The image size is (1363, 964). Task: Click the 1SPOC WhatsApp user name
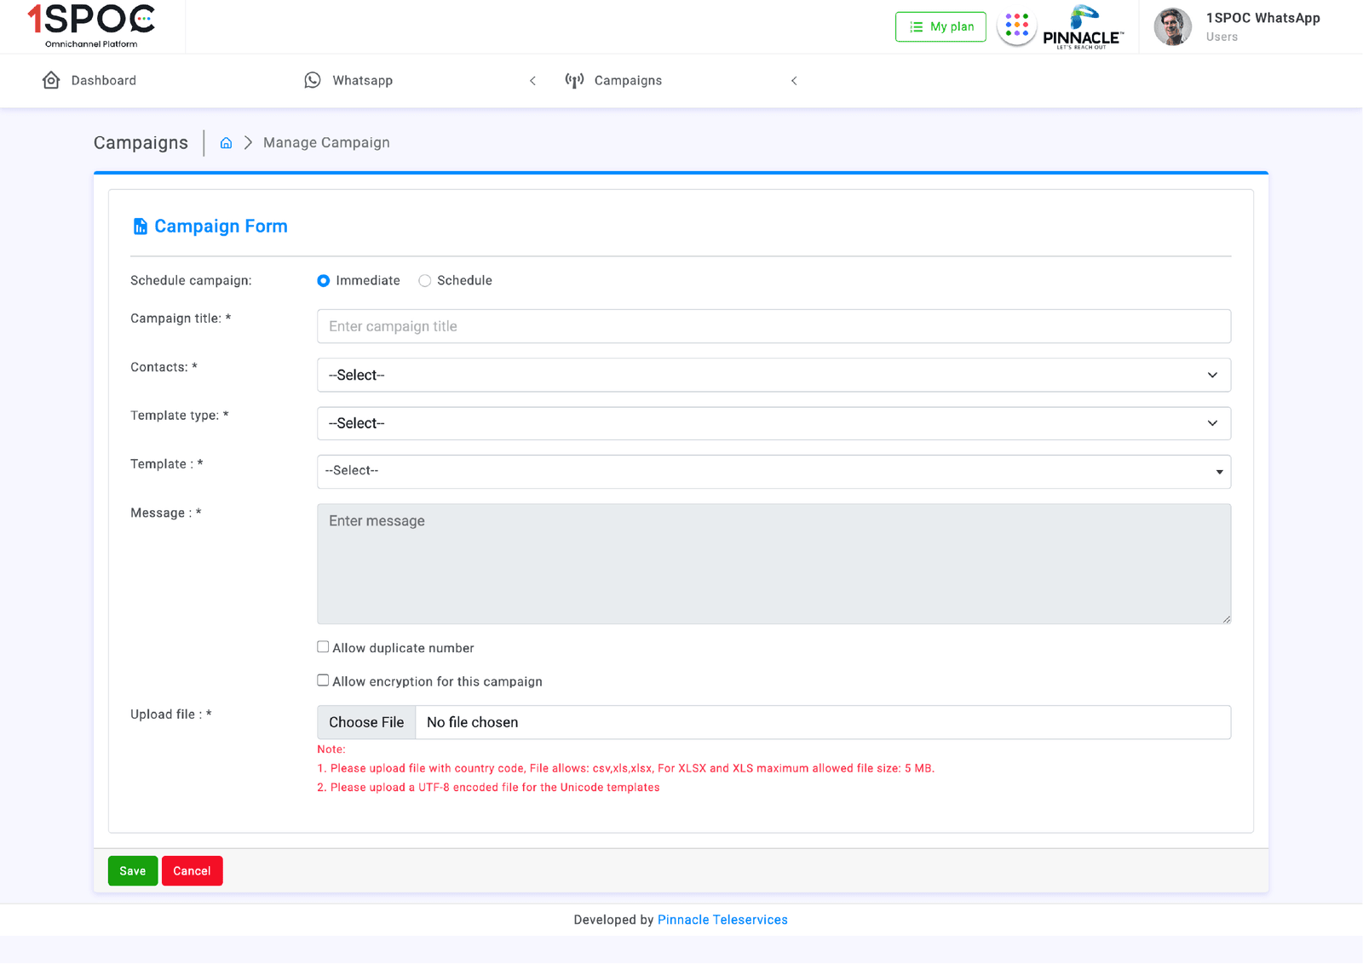tap(1262, 18)
